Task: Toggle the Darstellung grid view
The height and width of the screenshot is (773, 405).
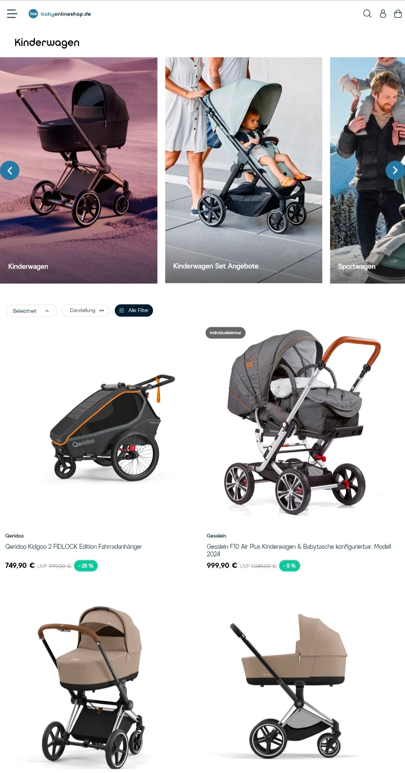Action: coord(85,310)
